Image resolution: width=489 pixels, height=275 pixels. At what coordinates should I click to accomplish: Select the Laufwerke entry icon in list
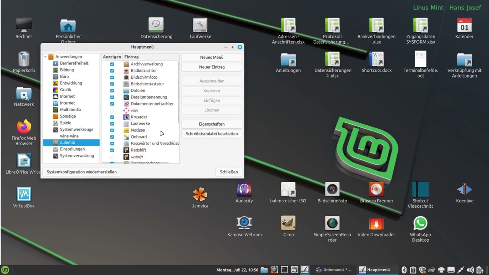126,123
